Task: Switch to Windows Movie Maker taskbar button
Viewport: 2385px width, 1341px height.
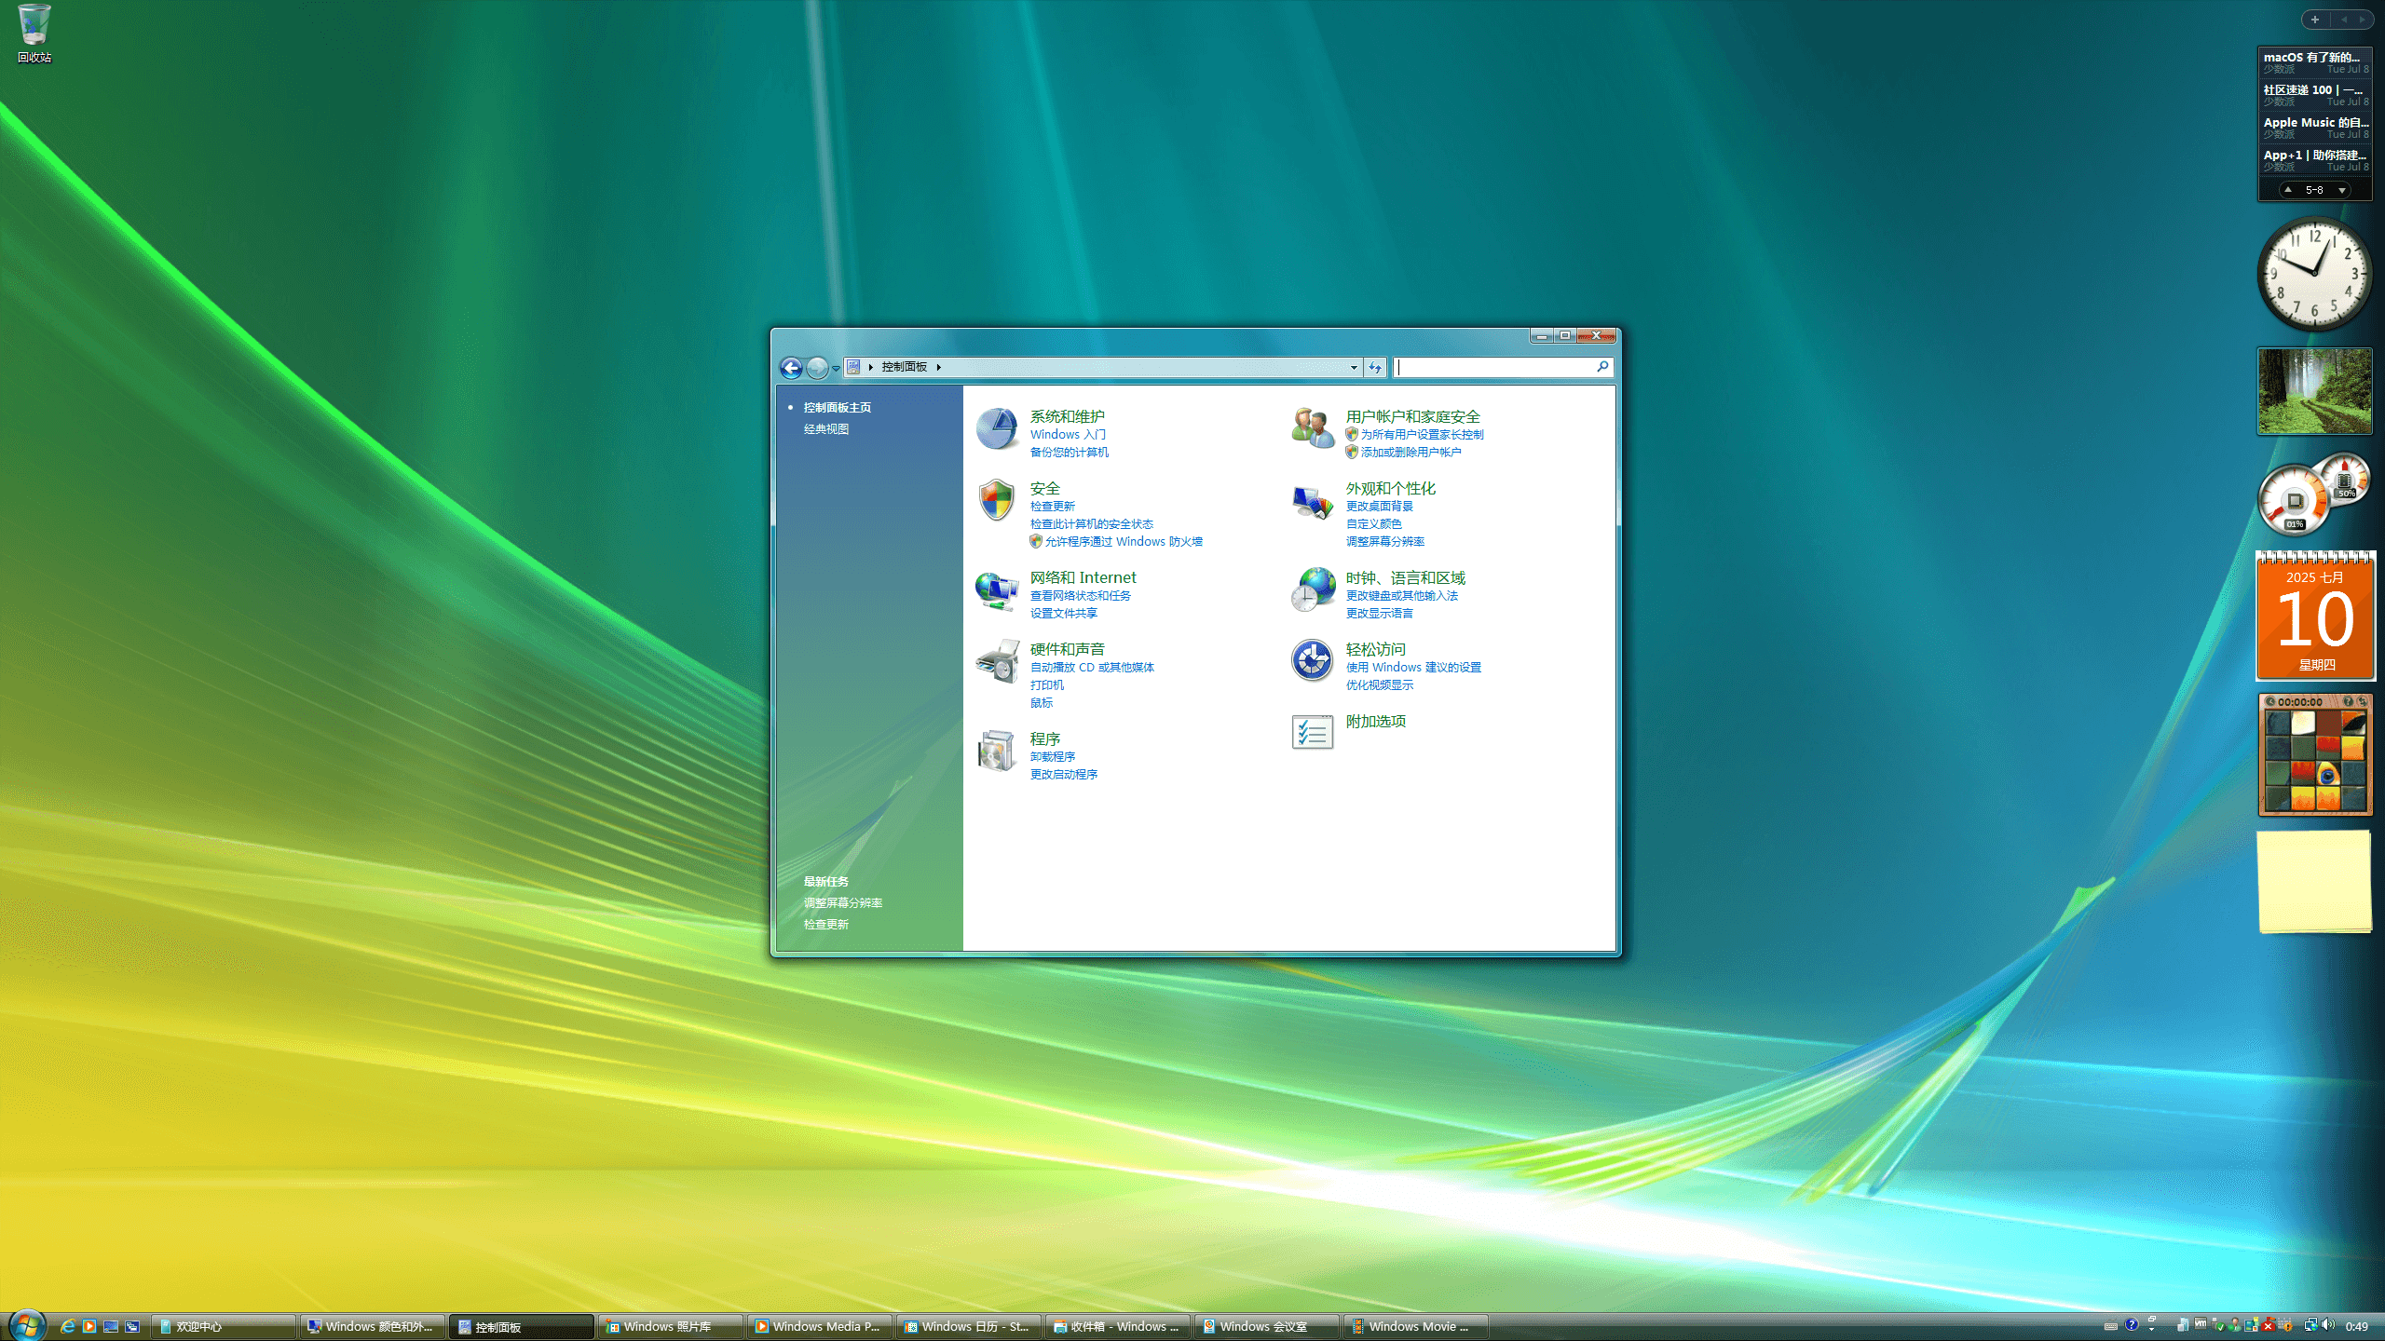Action: pos(1416,1326)
